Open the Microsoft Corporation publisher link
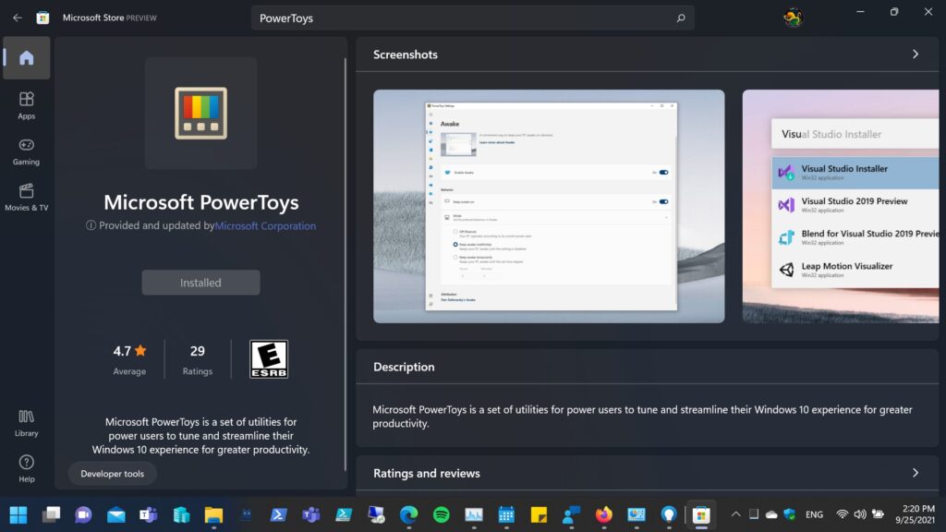Image resolution: width=946 pixels, height=532 pixels. pos(265,225)
